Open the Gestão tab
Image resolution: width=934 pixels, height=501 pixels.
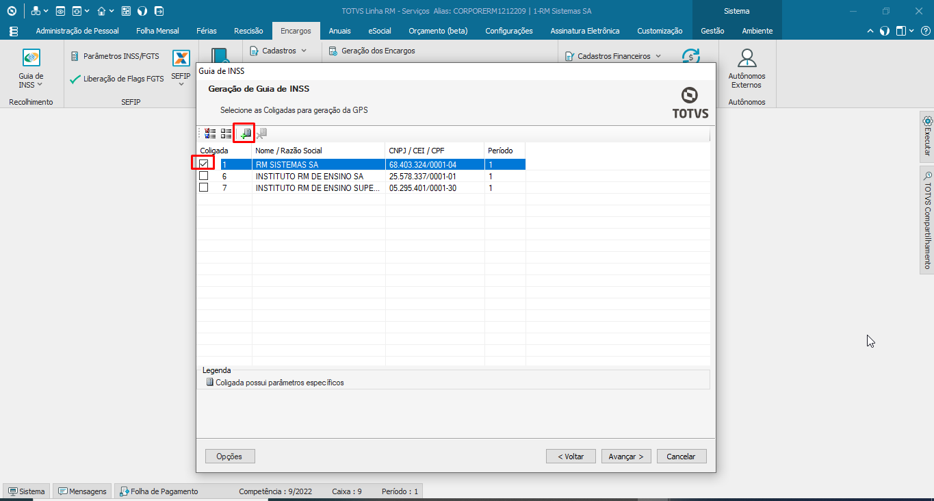pyautogui.click(x=712, y=31)
